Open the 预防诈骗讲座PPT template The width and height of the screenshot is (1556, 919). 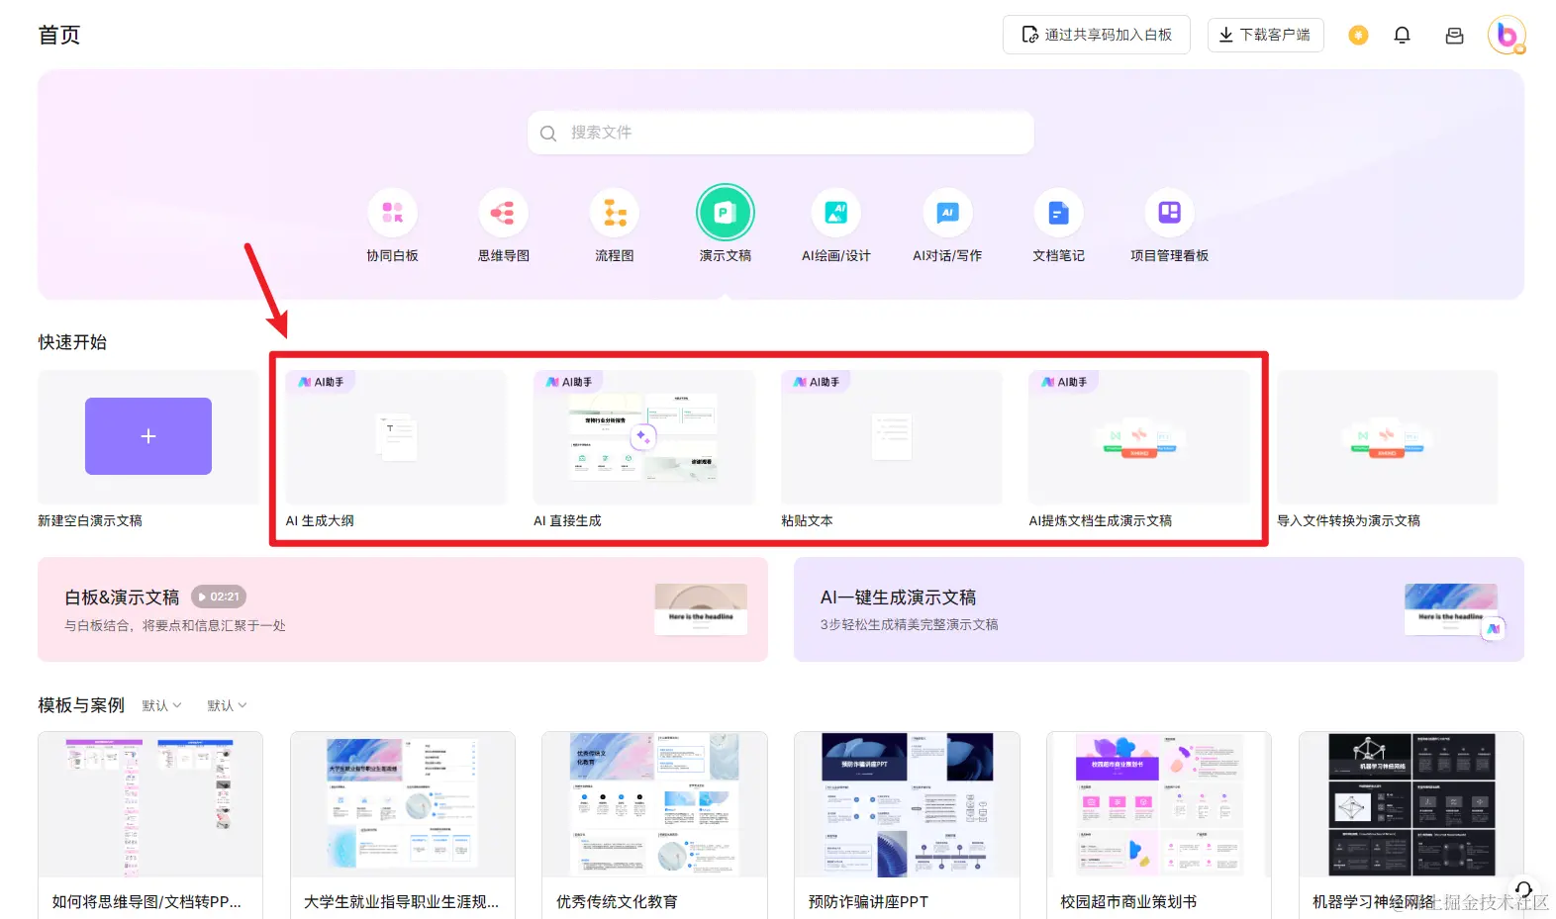tap(907, 825)
